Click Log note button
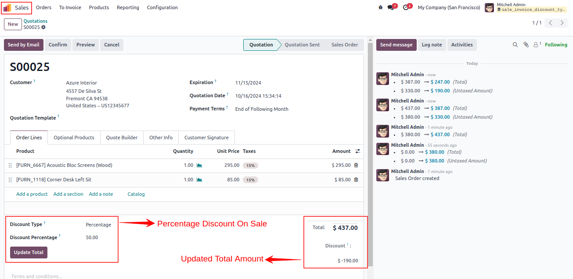The width and height of the screenshot is (573, 279). click(432, 45)
